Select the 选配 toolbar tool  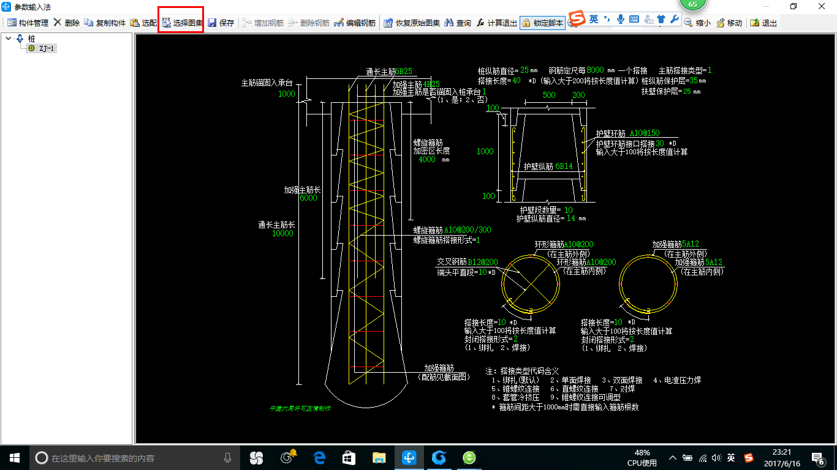point(143,23)
